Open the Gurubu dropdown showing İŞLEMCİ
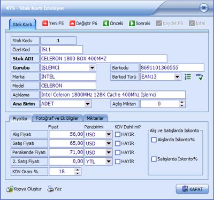214x200 pixels. [x=92, y=68]
